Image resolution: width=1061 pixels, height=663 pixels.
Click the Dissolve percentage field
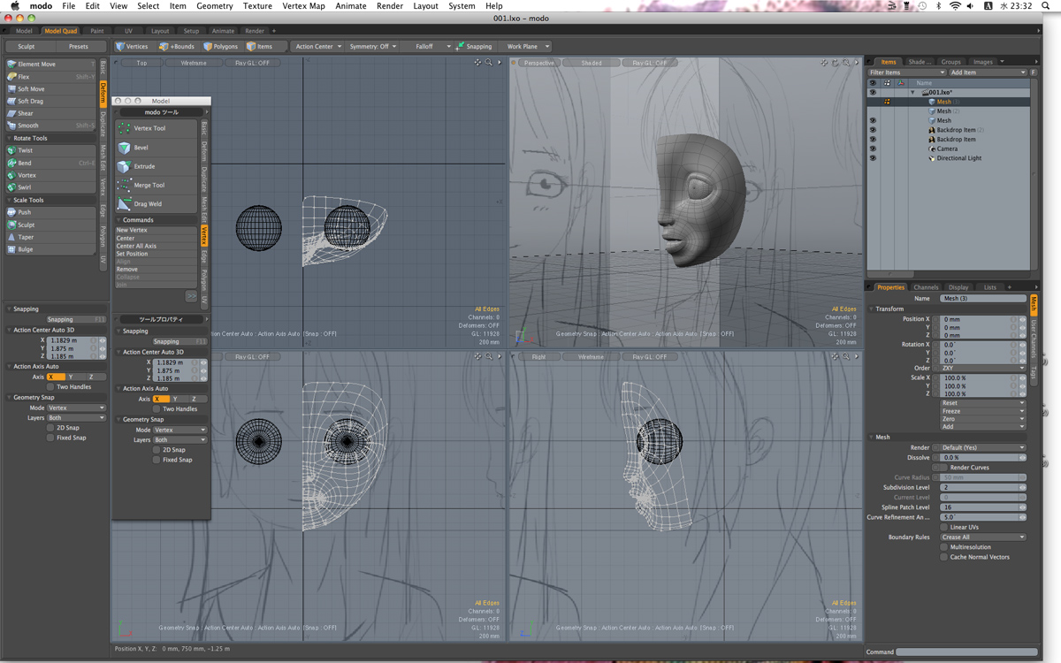pyautogui.click(x=979, y=458)
